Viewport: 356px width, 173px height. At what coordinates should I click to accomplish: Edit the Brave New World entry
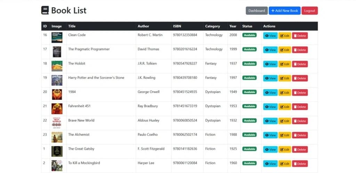pos(285,121)
